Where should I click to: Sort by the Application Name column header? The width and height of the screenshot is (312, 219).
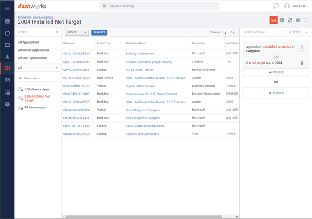tap(136, 43)
